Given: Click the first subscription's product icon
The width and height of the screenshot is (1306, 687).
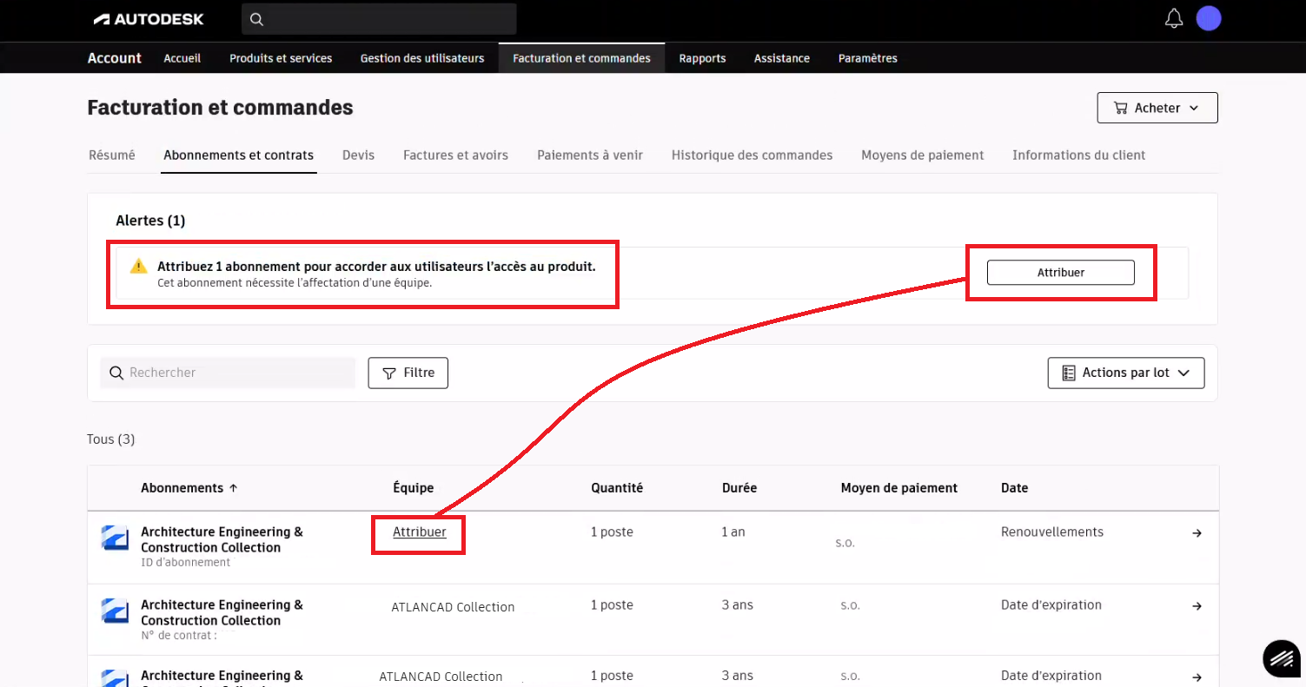Looking at the screenshot, I should [115, 538].
